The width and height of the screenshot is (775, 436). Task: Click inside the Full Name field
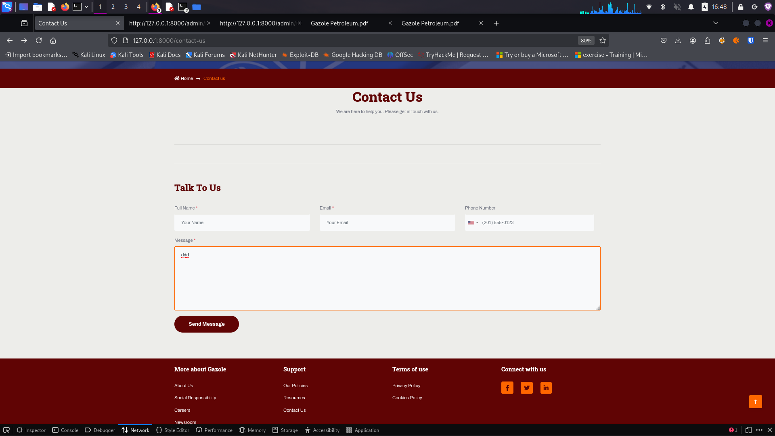tap(242, 222)
